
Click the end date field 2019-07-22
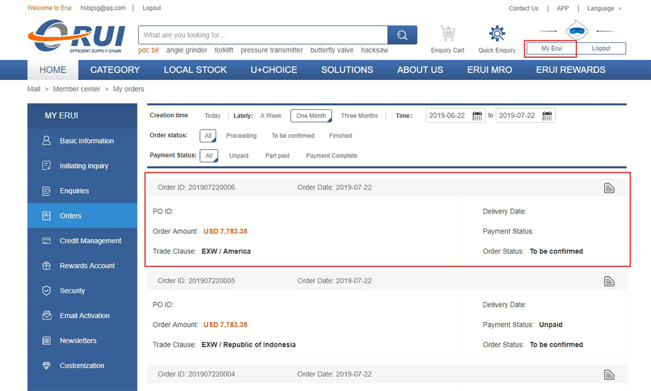point(525,116)
